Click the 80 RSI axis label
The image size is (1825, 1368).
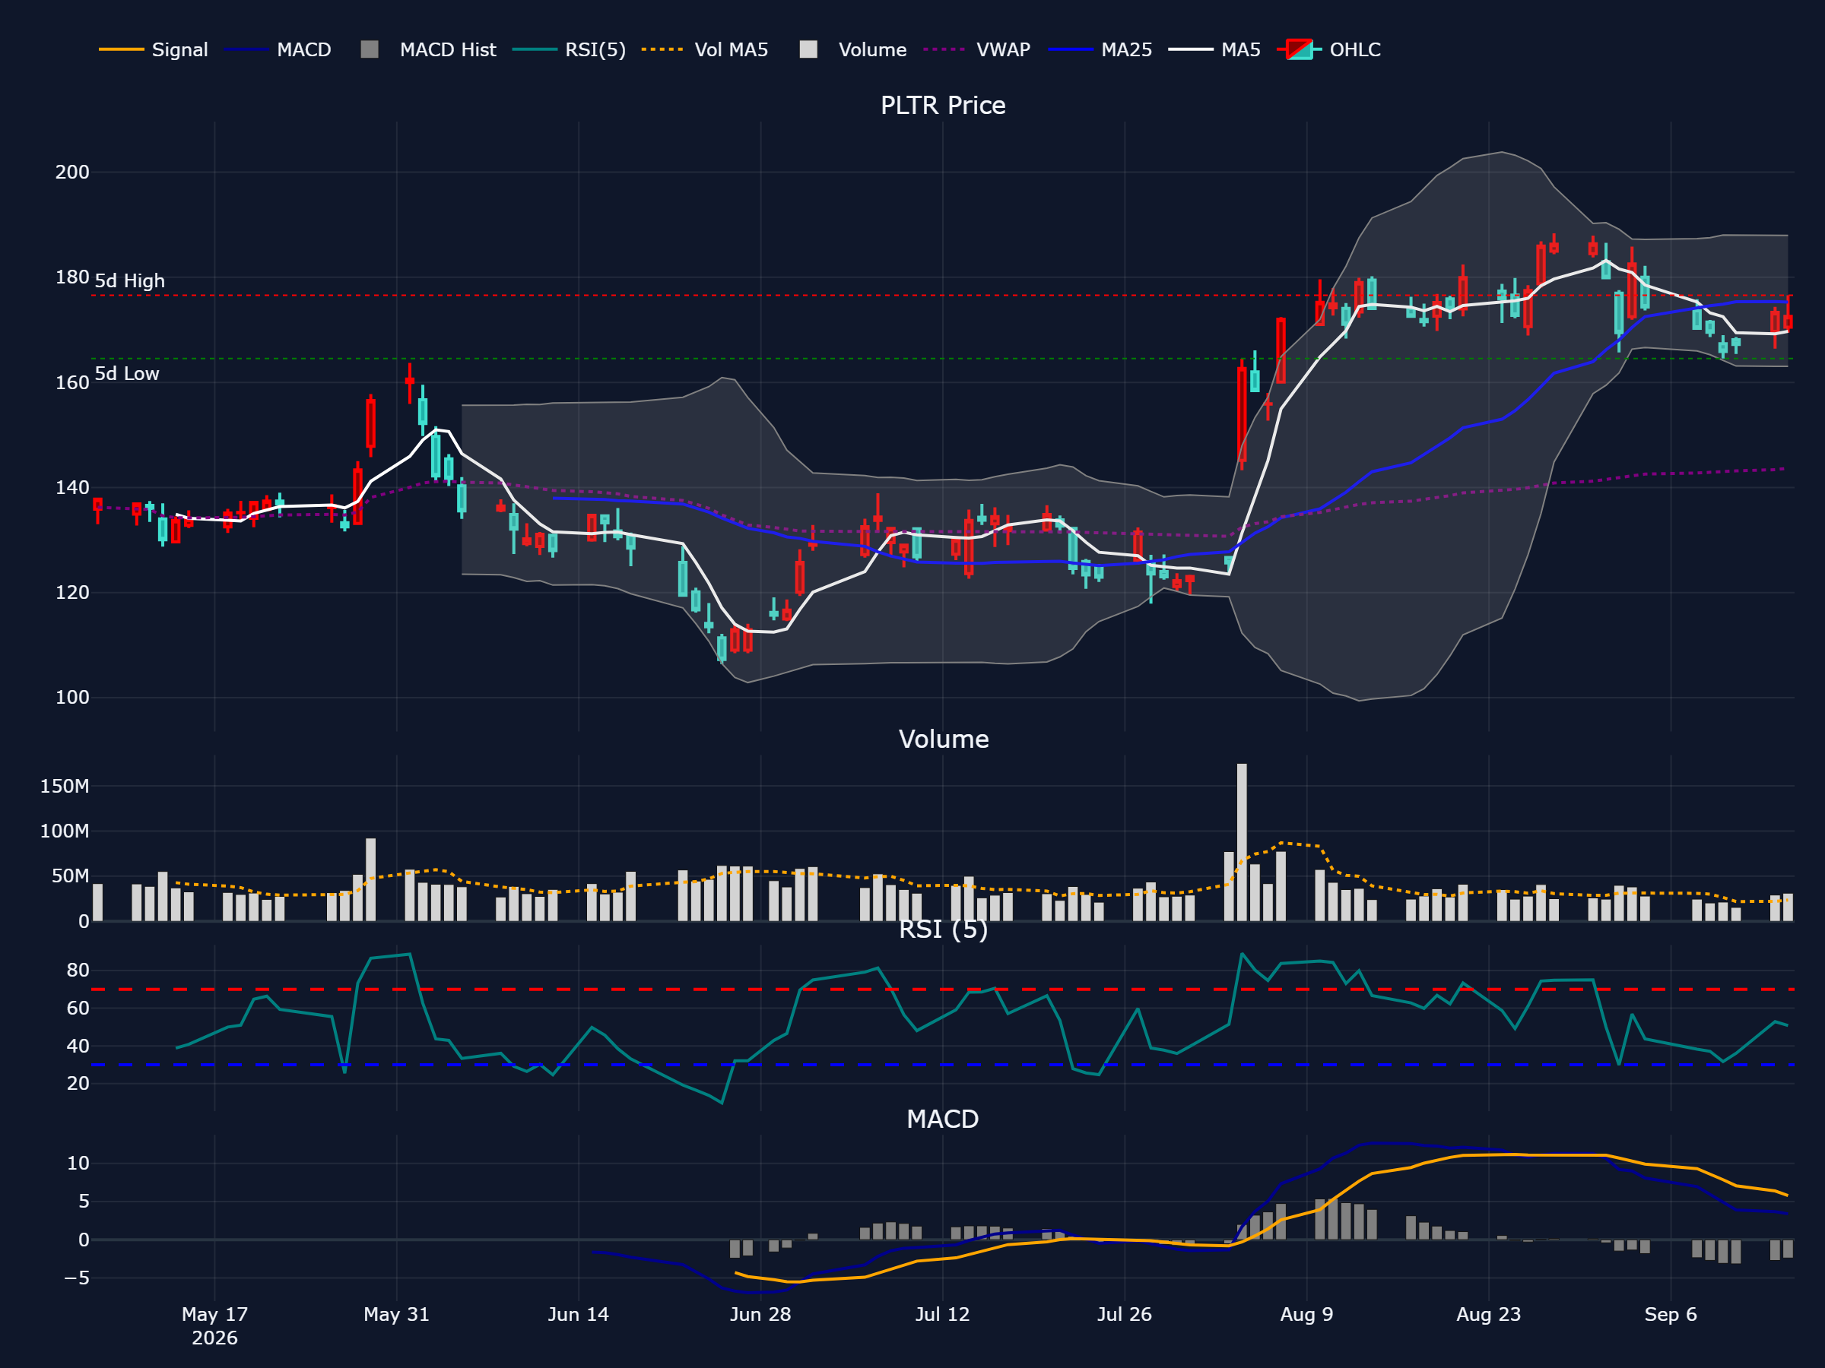point(78,971)
